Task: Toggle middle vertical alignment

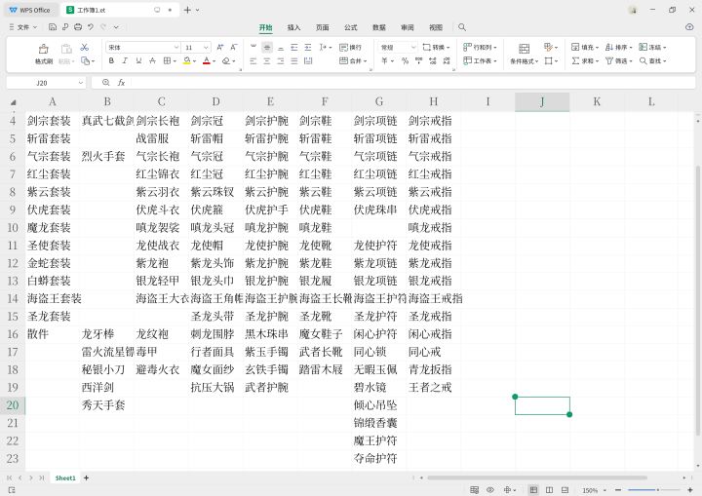Action: point(267,47)
